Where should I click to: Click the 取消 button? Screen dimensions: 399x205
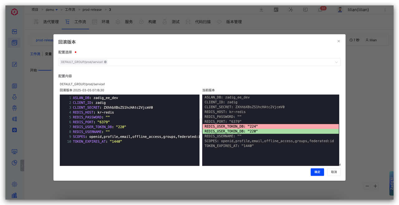coord(334,172)
